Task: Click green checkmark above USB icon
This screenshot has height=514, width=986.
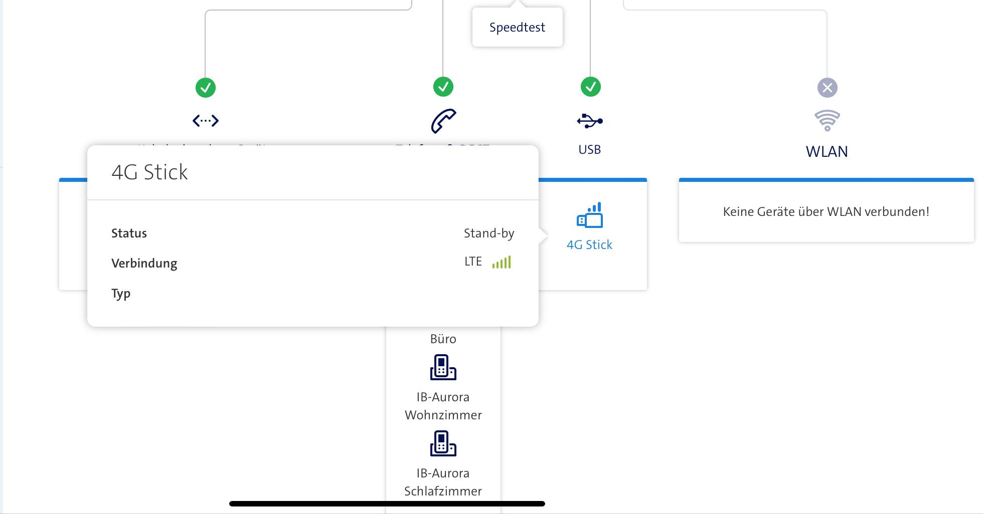Action: coord(591,87)
